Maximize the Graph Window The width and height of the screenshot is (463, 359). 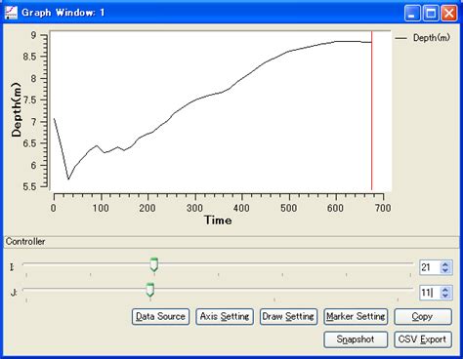point(431,14)
